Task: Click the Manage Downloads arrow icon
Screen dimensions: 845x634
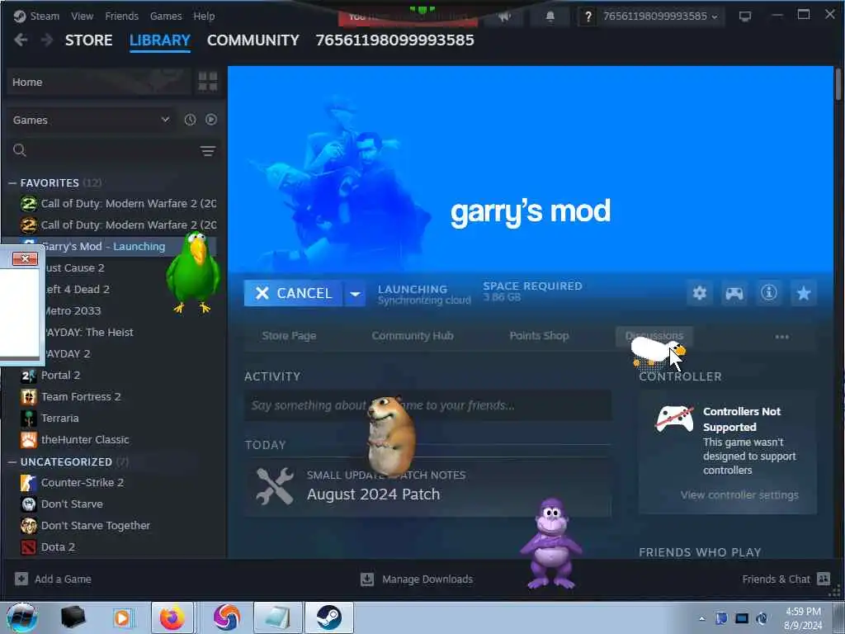Action: point(367,579)
